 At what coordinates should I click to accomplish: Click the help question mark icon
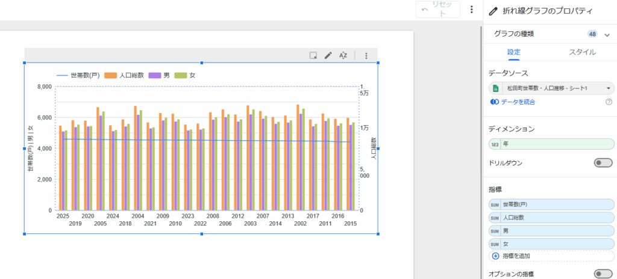point(609,102)
